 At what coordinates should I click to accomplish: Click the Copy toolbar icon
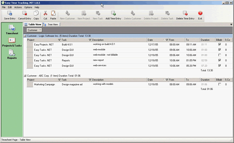(x=36, y=13)
